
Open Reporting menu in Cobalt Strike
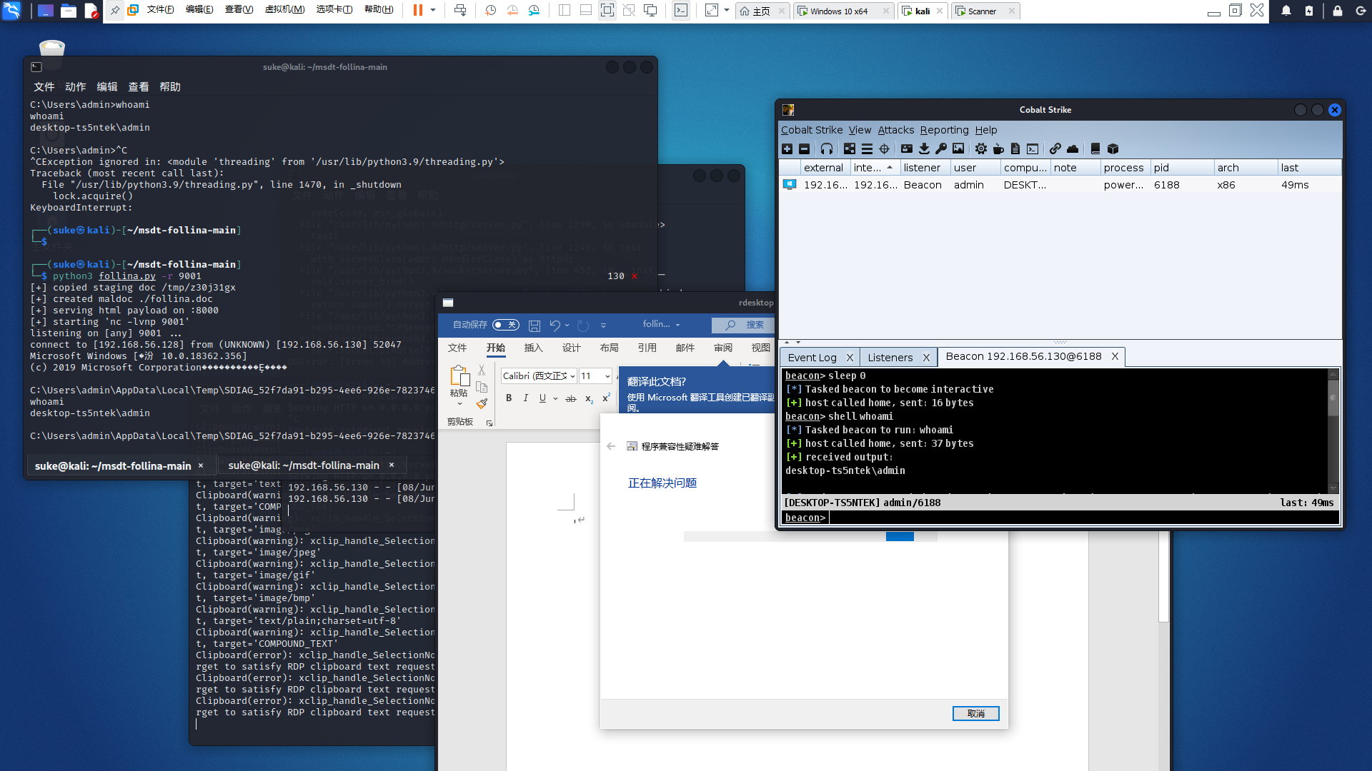tap(944, 130)
